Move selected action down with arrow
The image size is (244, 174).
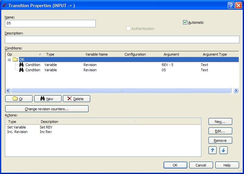pyautogui.click(x=223, y=150)
